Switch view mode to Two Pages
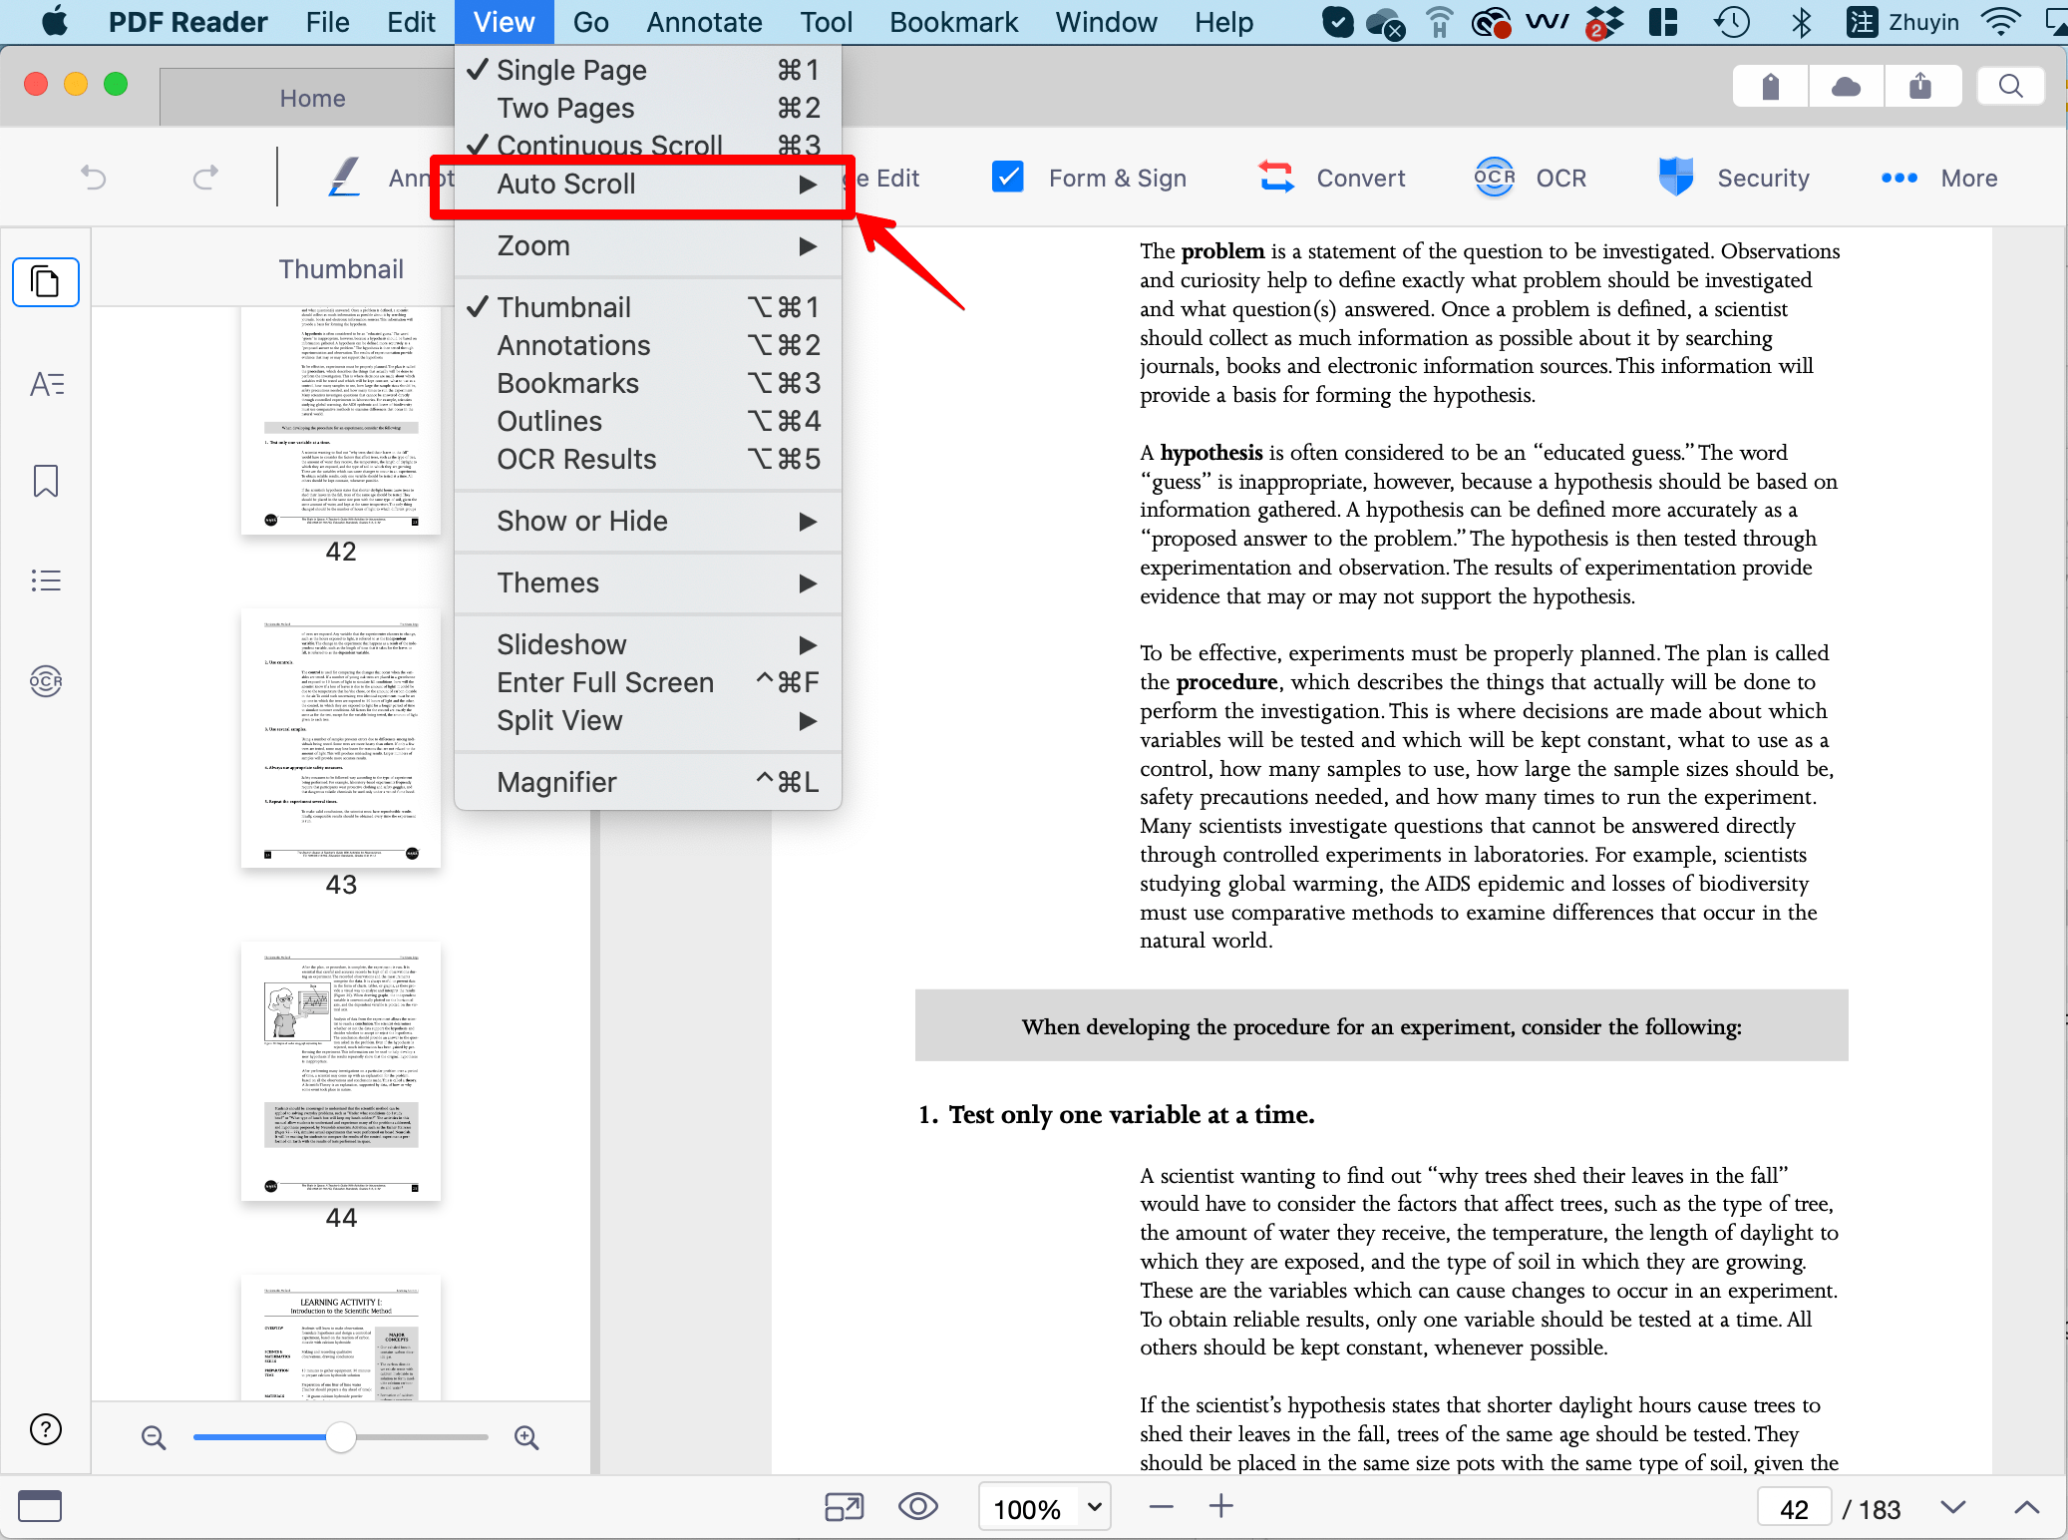 564,108
